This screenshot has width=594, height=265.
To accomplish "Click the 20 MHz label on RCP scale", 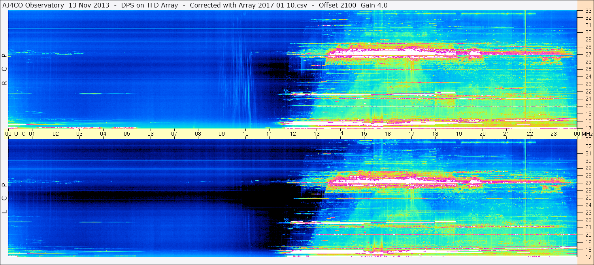I will pos(588,106).
